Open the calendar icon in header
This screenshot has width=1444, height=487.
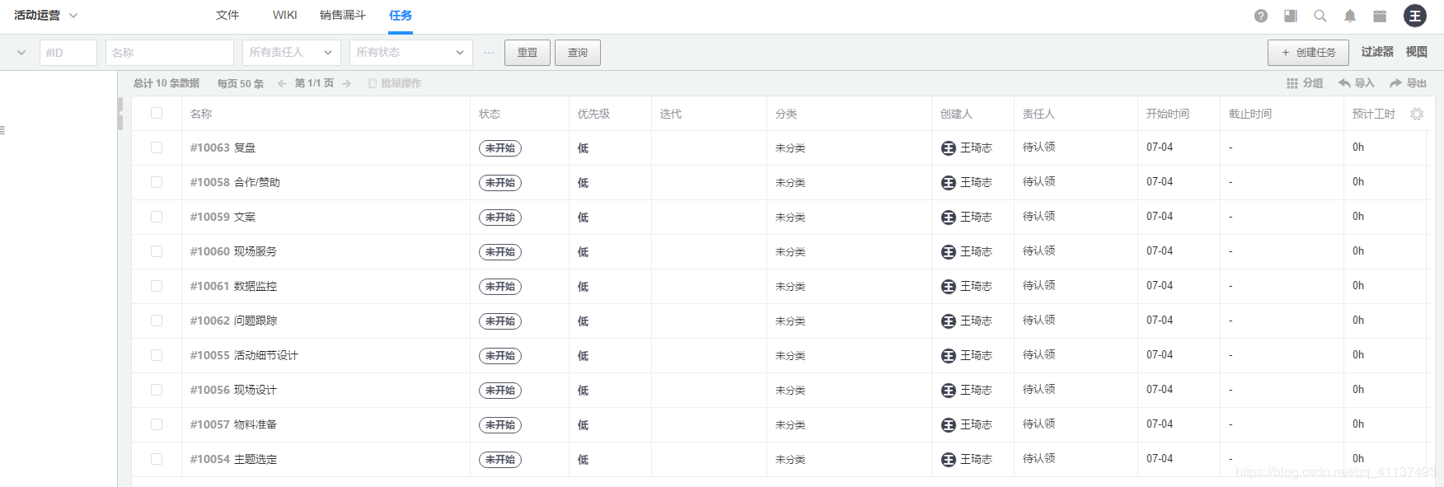[1380, 16]
